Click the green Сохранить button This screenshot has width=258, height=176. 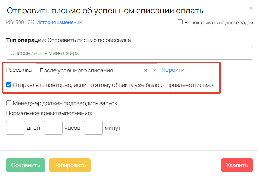coord(26,165)
